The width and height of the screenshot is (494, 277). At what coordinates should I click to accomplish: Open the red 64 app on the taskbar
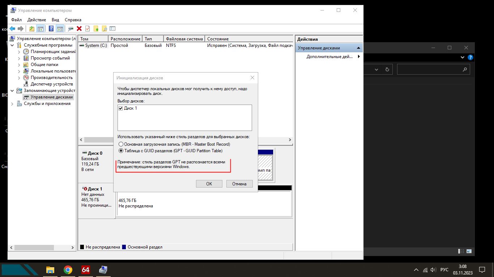[x=85, y=270]
